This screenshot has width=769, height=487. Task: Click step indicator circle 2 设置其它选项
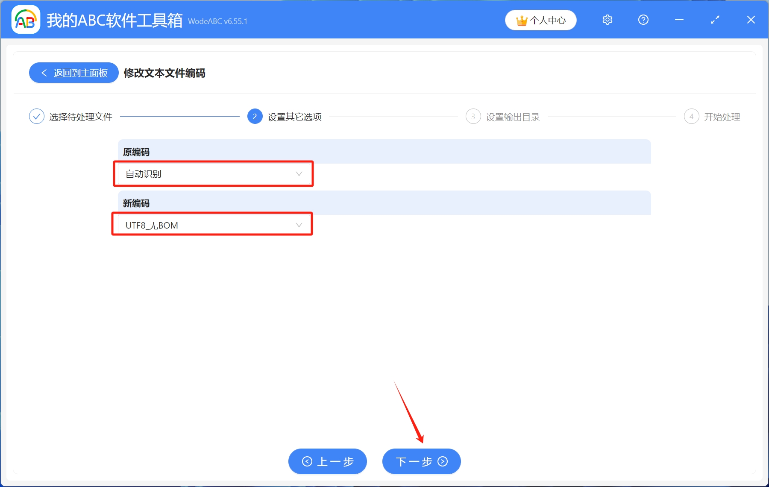click(255, 116)
